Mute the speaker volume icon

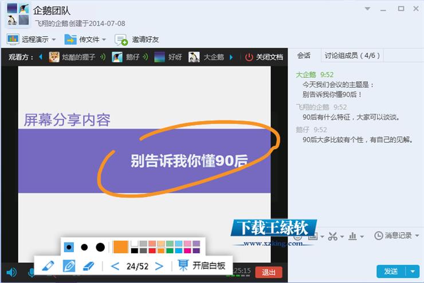pos(11,272)
